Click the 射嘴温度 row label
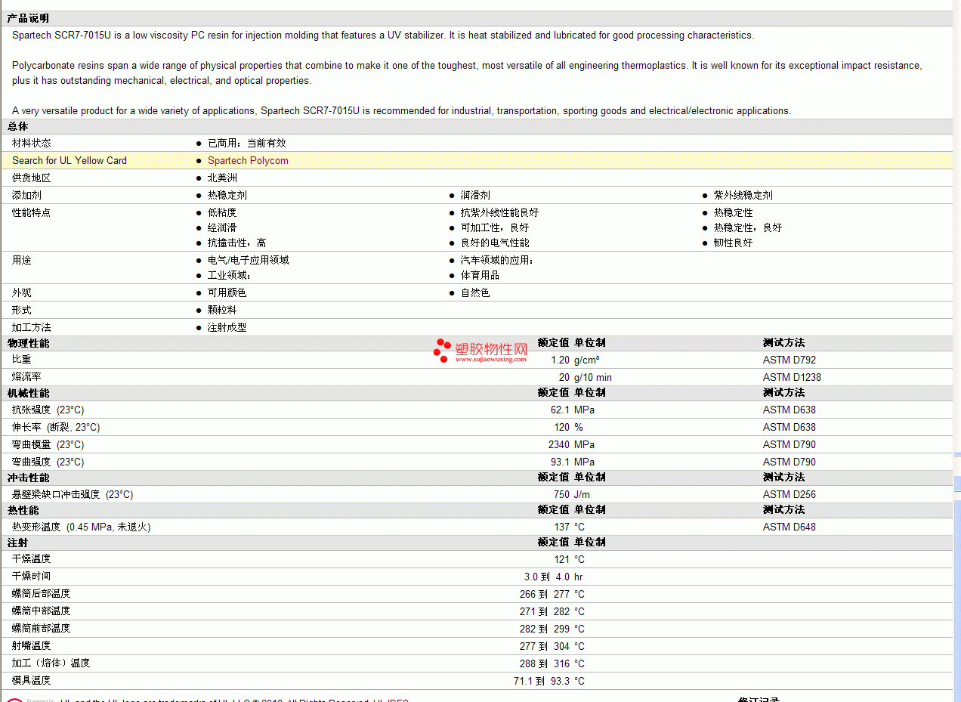The height and width of the screenshot is (702, 961). (x=32, y=645)
